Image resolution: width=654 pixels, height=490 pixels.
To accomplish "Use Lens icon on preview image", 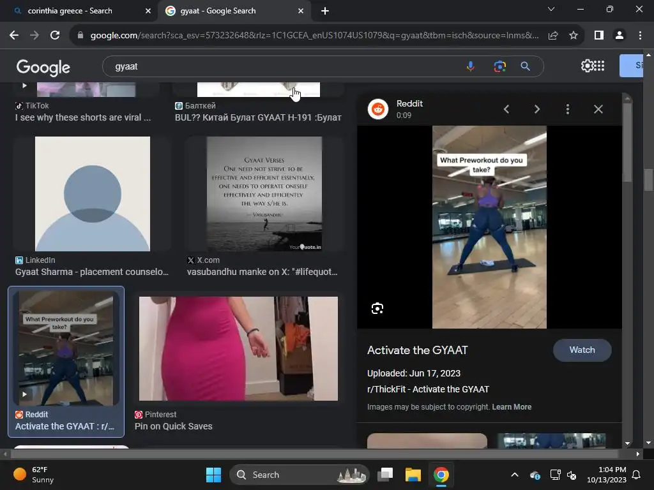I will coord(377,308).
